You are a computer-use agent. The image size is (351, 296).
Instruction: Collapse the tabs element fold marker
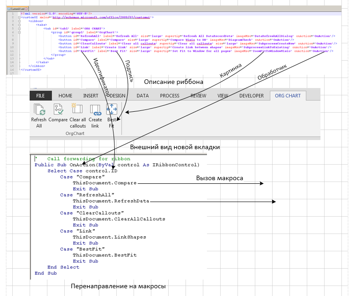tap(19, 25)
